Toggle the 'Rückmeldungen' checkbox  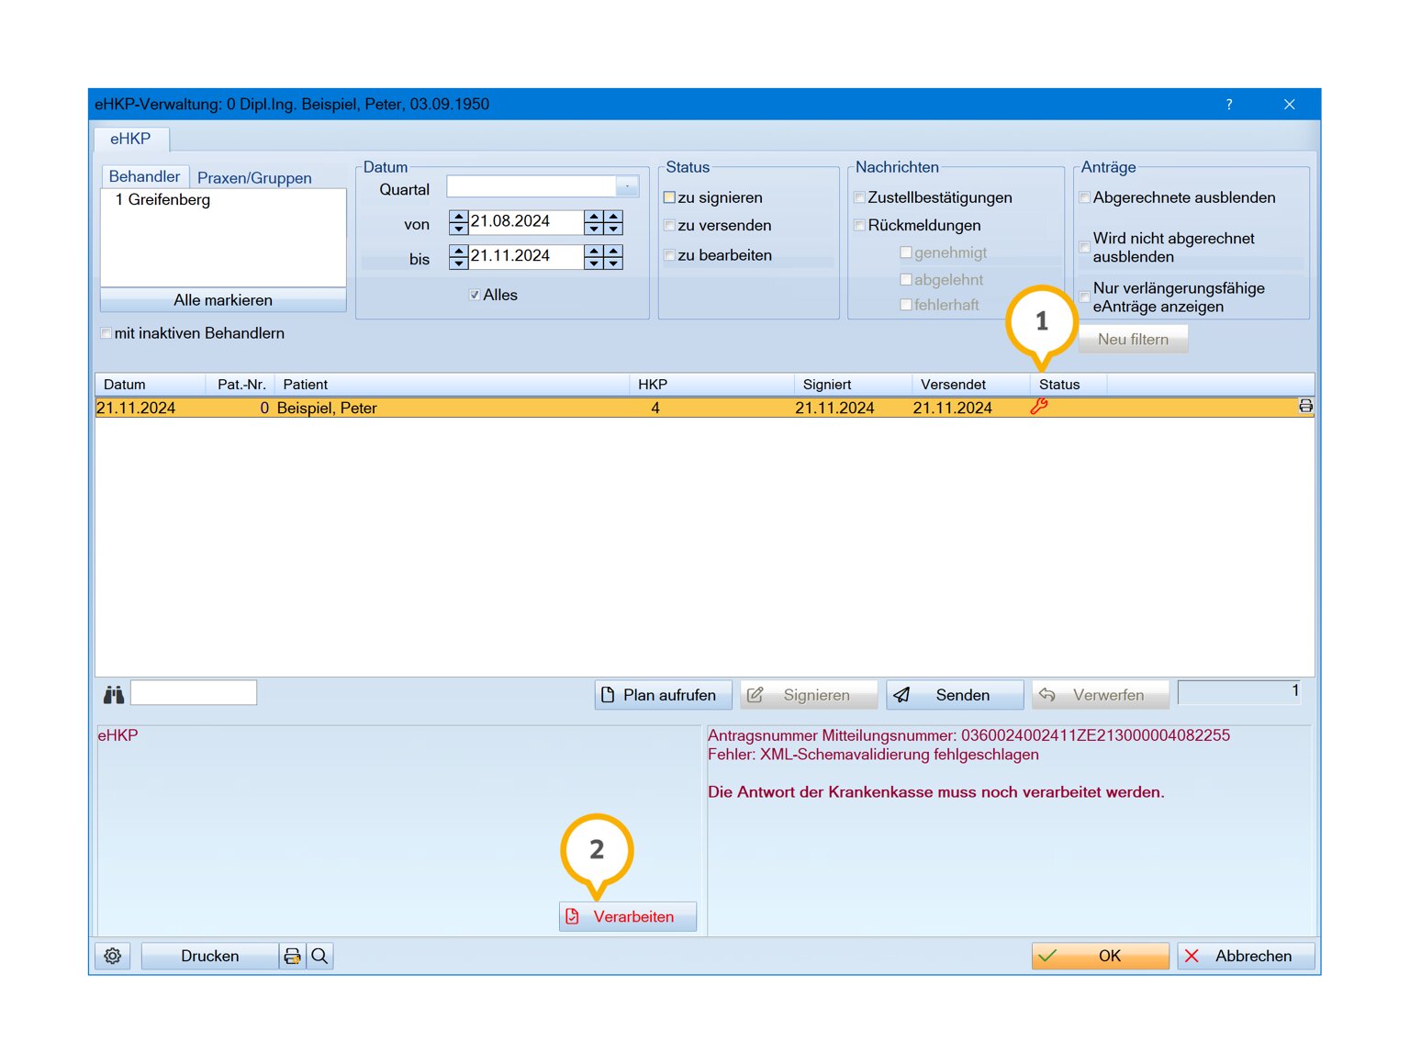click(x=859, y=226)
